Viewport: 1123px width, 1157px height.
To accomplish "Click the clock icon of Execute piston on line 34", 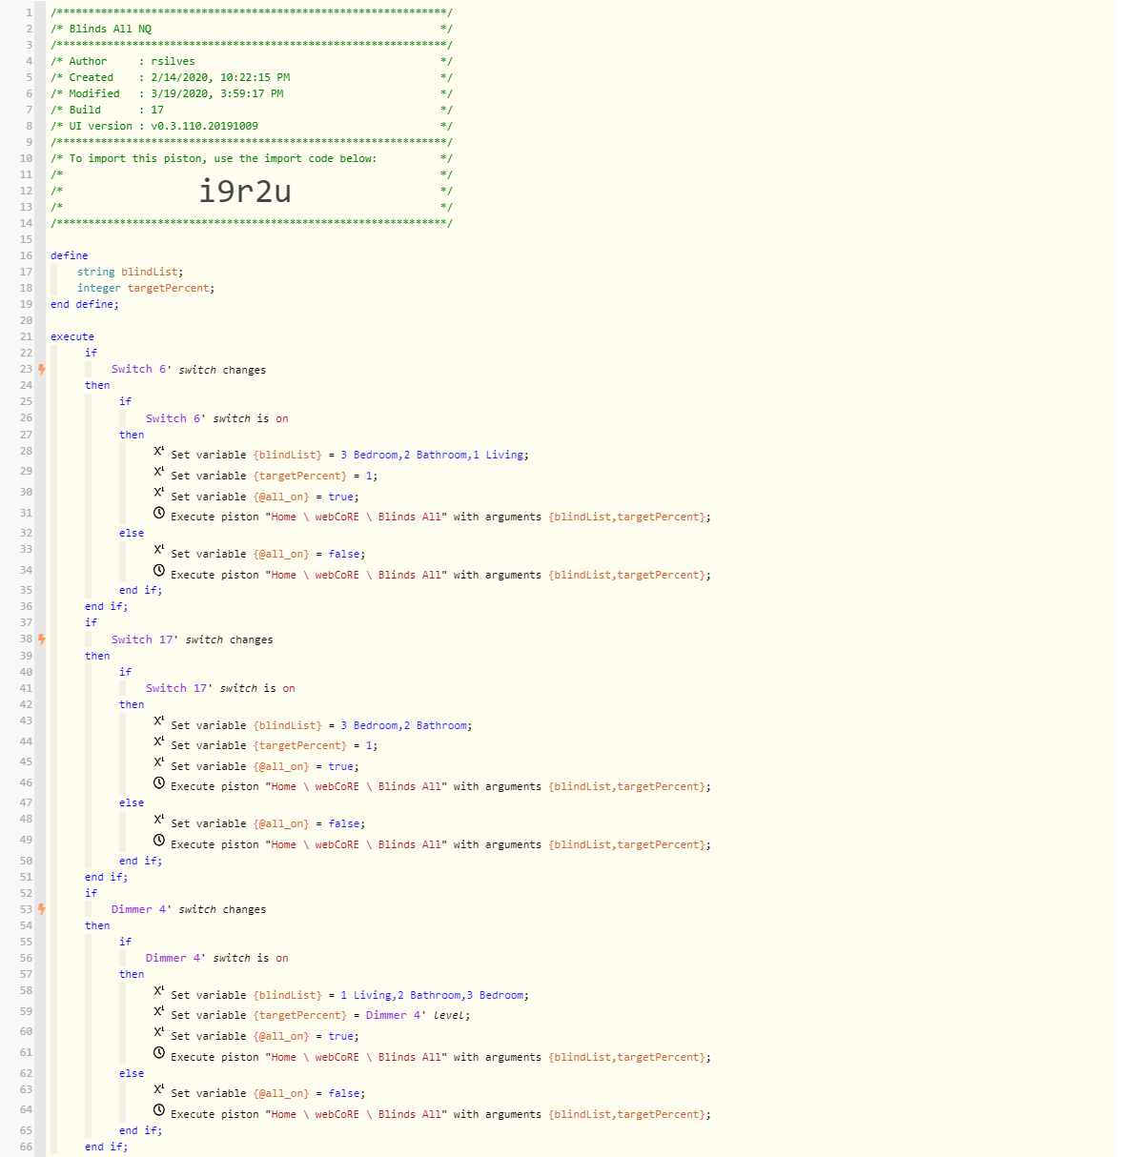I will tap(159, 572).
